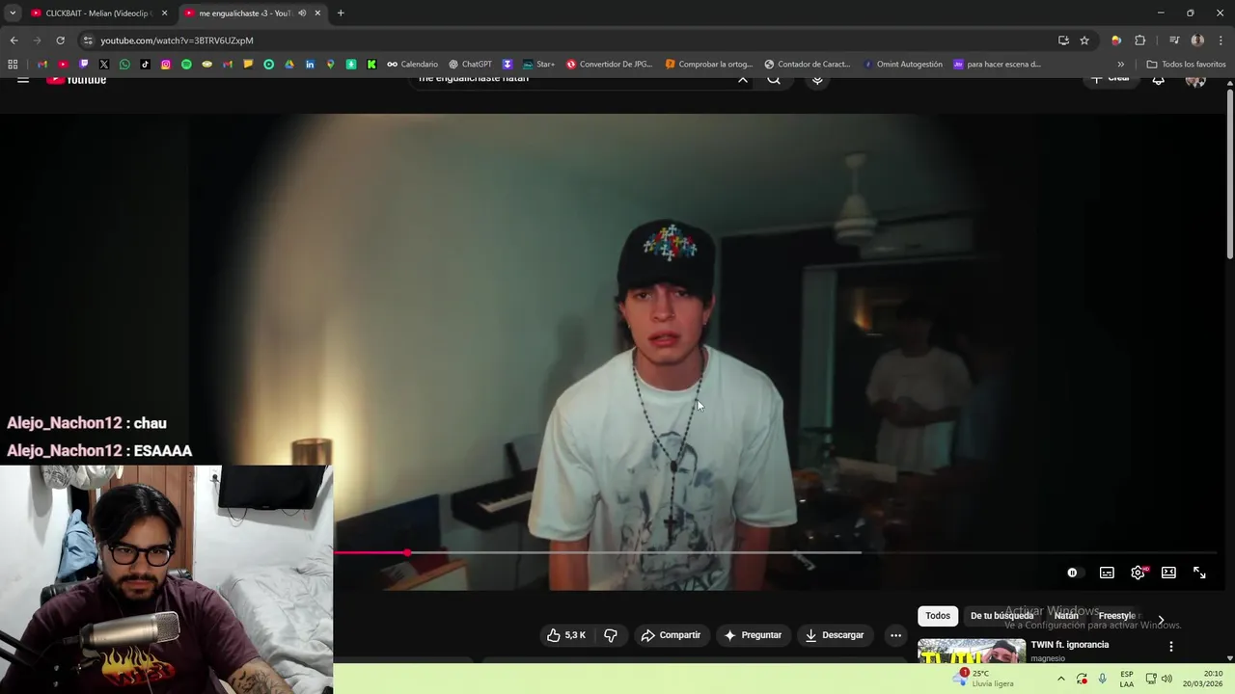Select the Natan filter chip
The height and width of the screenshot is (694, 1235).
[1066, 616]
